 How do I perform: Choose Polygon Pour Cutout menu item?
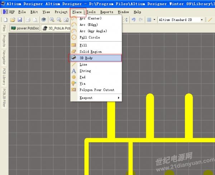[x=96, y=90]
